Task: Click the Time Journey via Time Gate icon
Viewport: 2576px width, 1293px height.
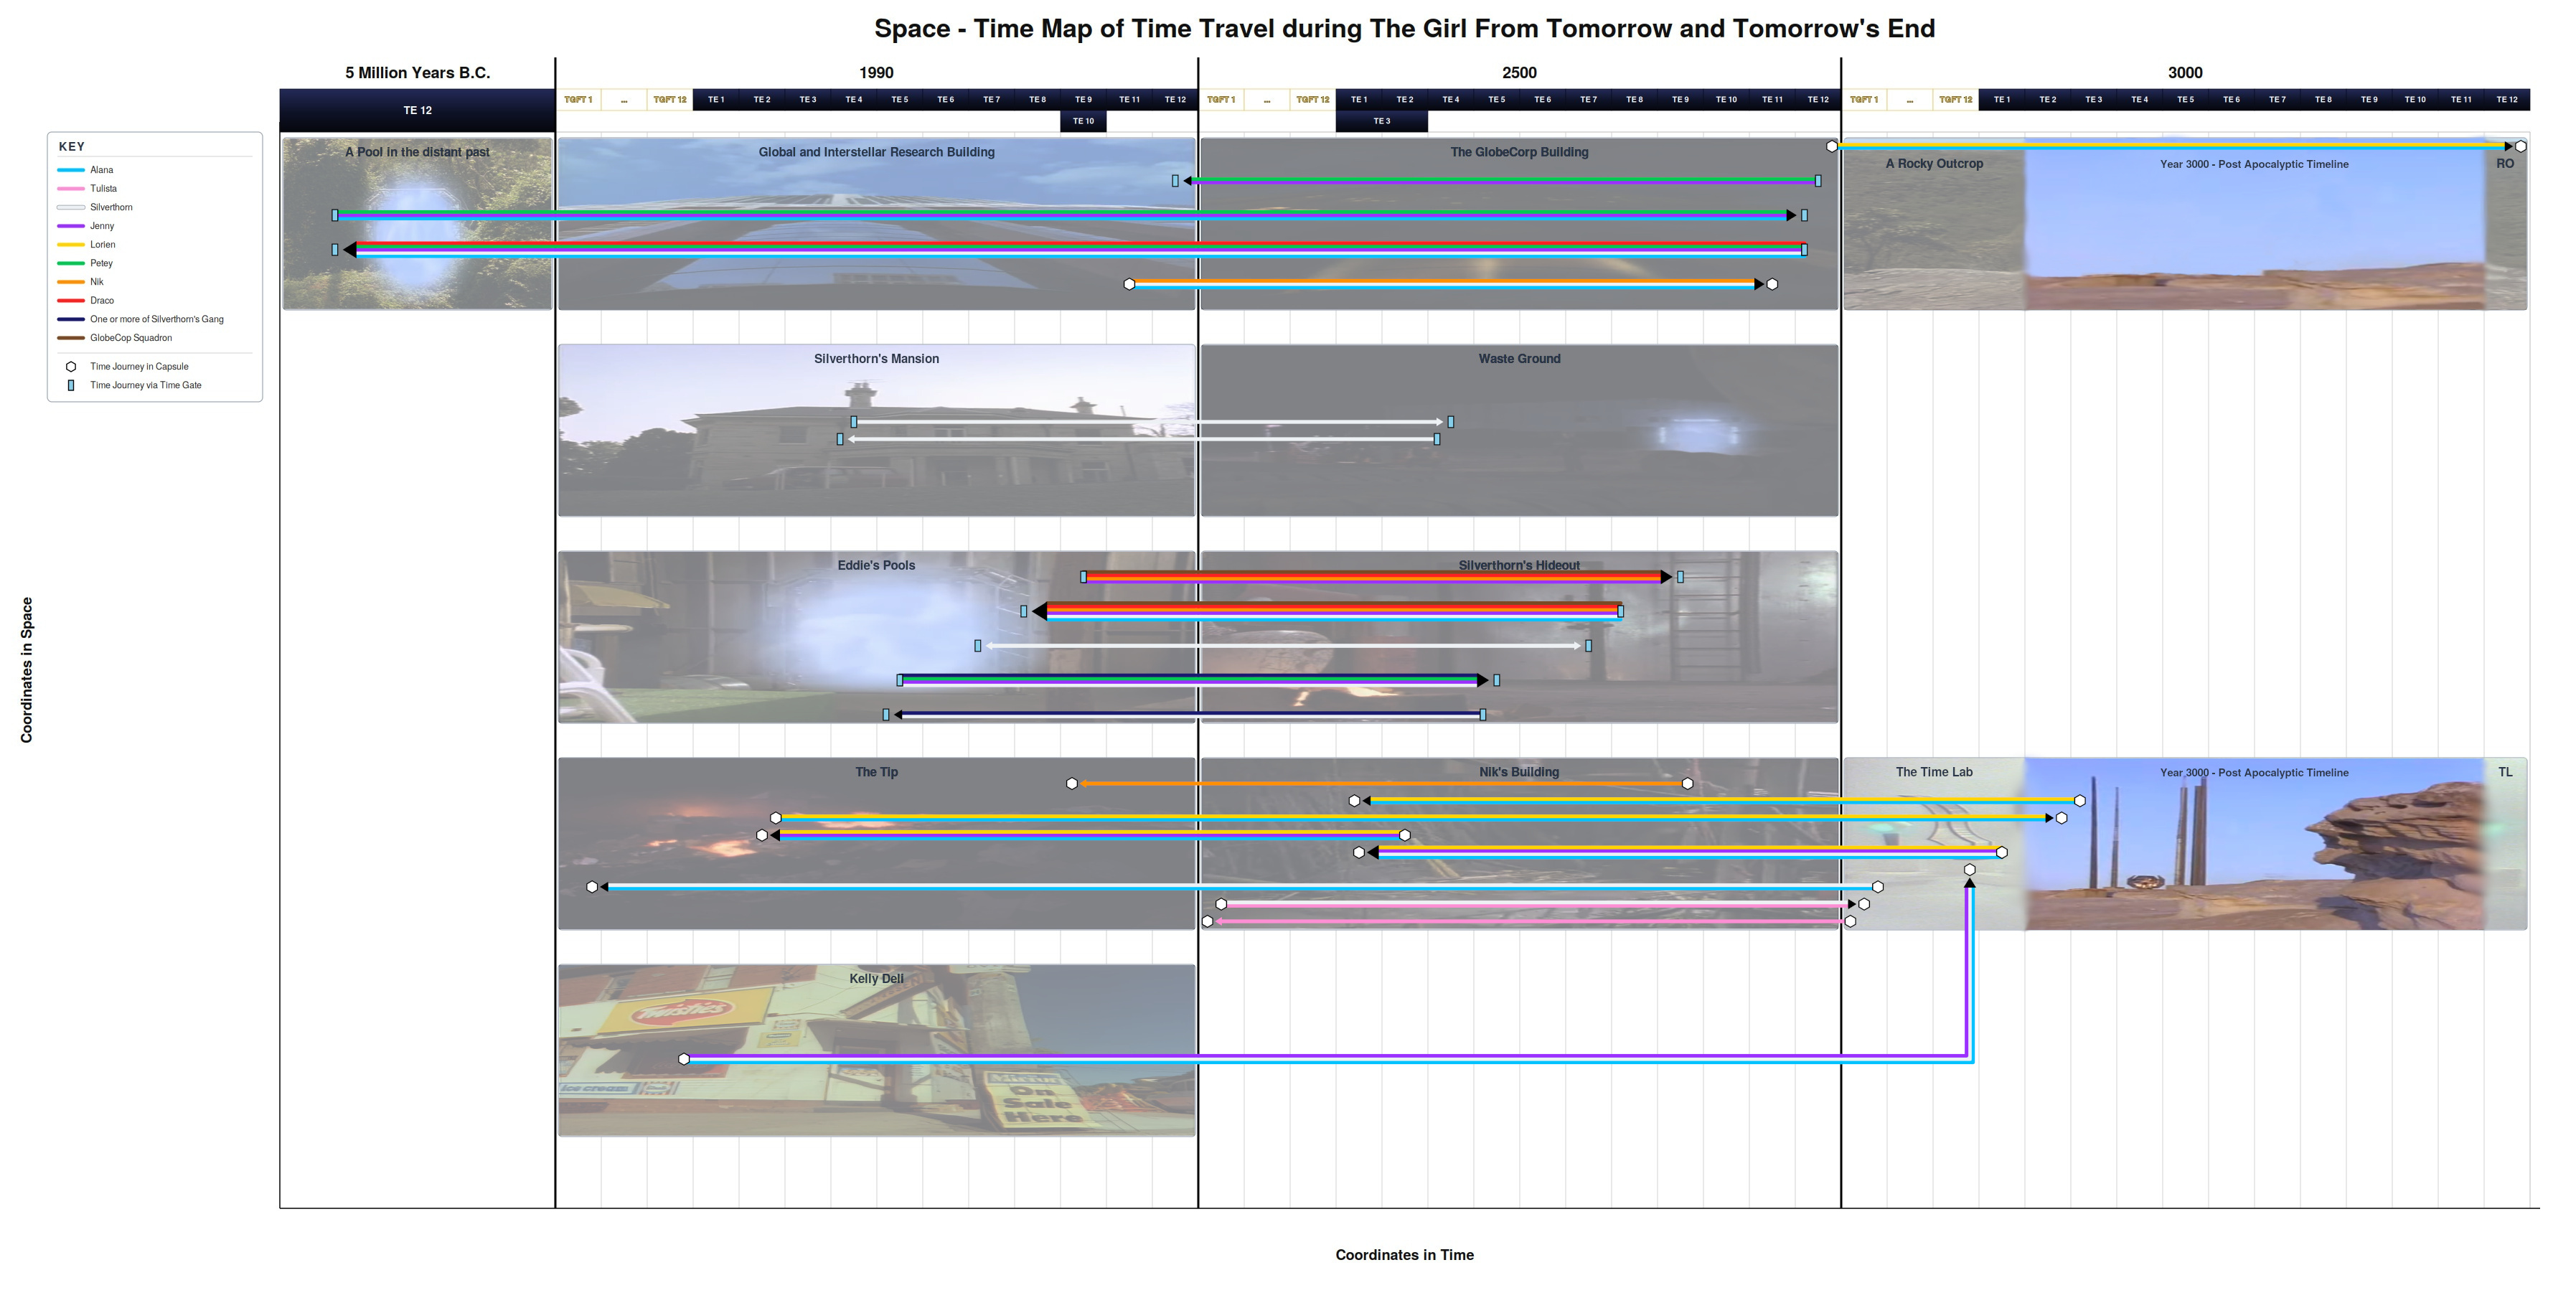Action: (x=71, y=385)
